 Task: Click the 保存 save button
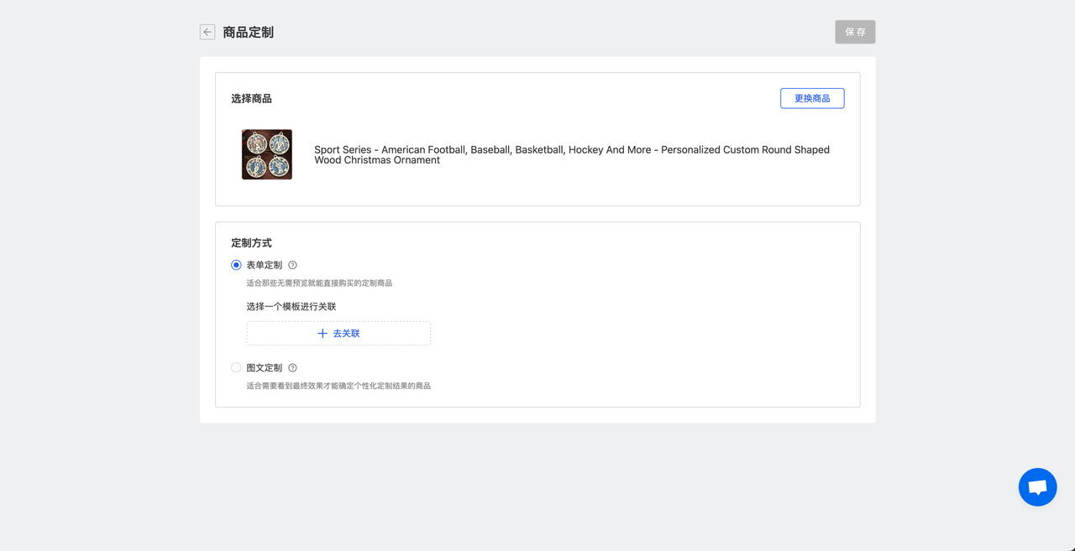pos(855,32)
